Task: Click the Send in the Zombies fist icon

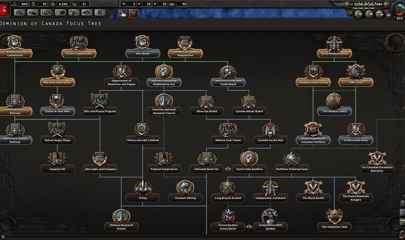Action: [x=249, y=158]
